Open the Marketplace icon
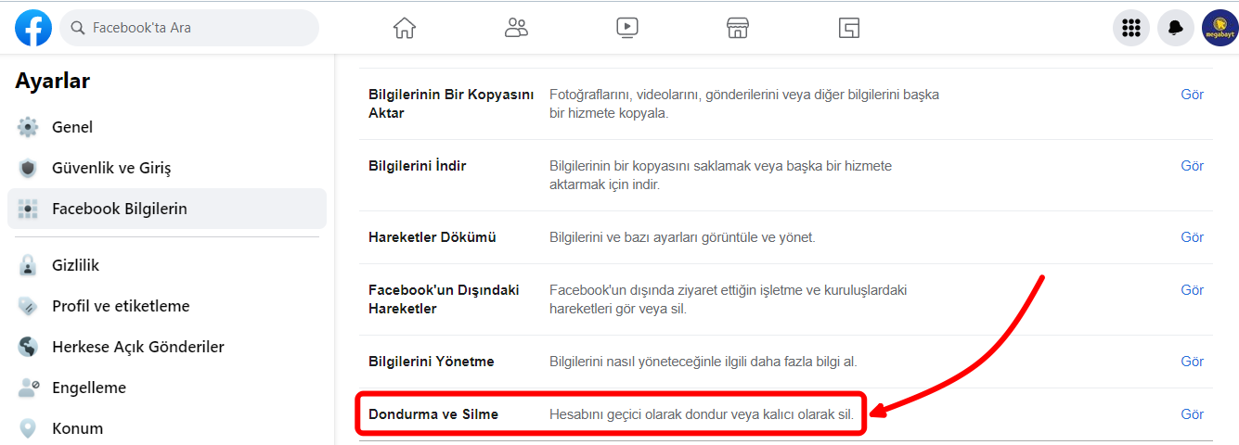Image resolution: width=1239 pixels, height=445 pixels. (x=738, y=28)
